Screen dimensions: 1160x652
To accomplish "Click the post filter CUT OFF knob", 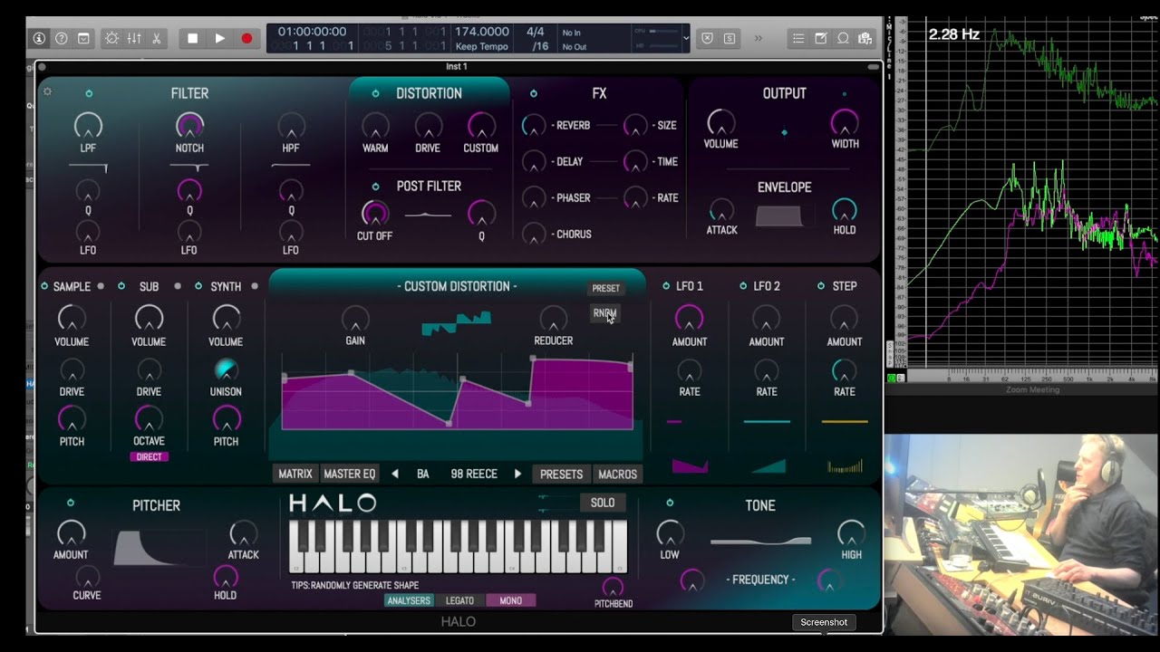I will pyautogui.click(x=374, y=214).
